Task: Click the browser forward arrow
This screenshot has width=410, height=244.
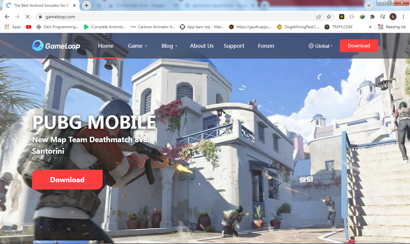Action: 17,17
